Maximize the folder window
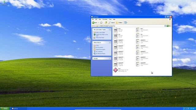Image resolution: width=196 pixels, height=110 pixels. (x=168, y=17)
